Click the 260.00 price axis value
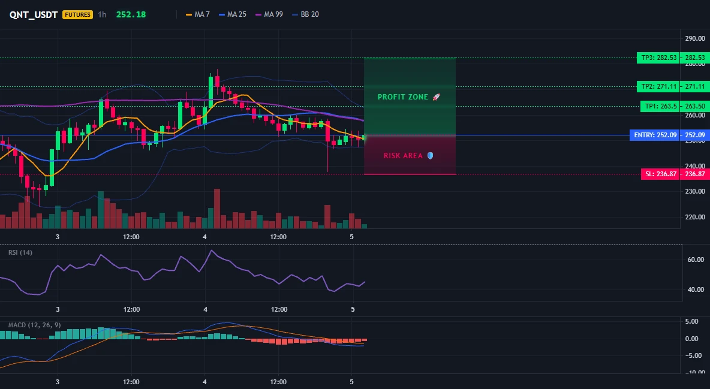The image size is (710, 389). (x=695, y=115)
